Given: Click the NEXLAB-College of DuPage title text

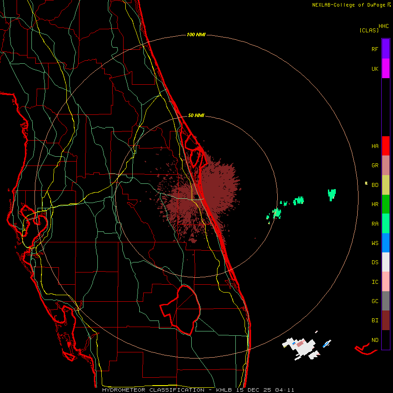Looking at the screenshot, I should pyautogui.click(x=348, y=5).
